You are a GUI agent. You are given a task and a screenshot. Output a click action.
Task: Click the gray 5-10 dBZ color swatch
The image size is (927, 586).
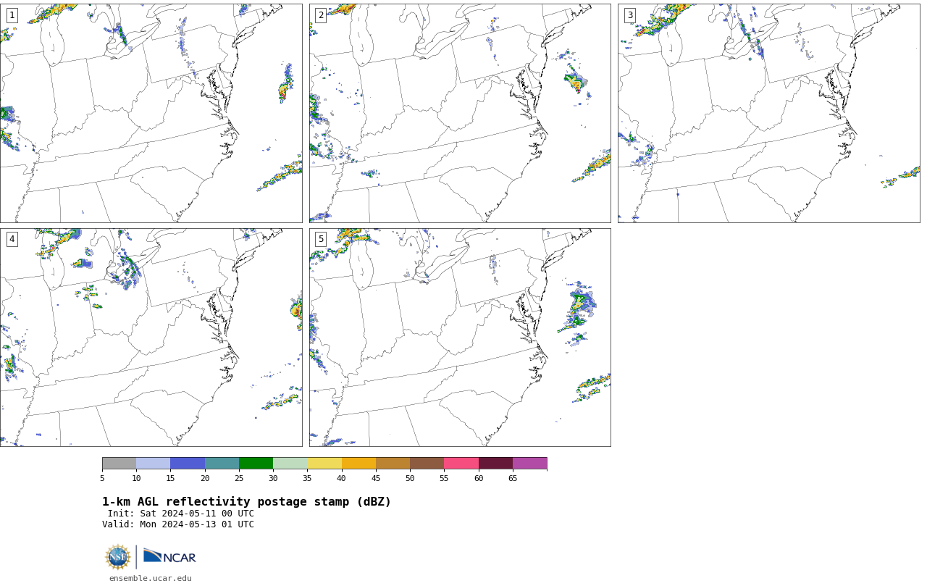pyautogui.click(x=119, y=464)
